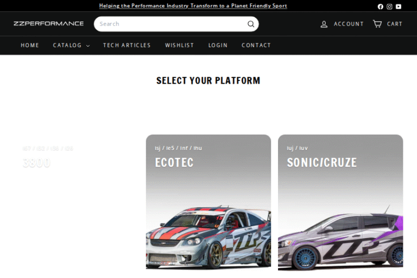Choose Contact in the navigation bar

click(x=256, y=45)
